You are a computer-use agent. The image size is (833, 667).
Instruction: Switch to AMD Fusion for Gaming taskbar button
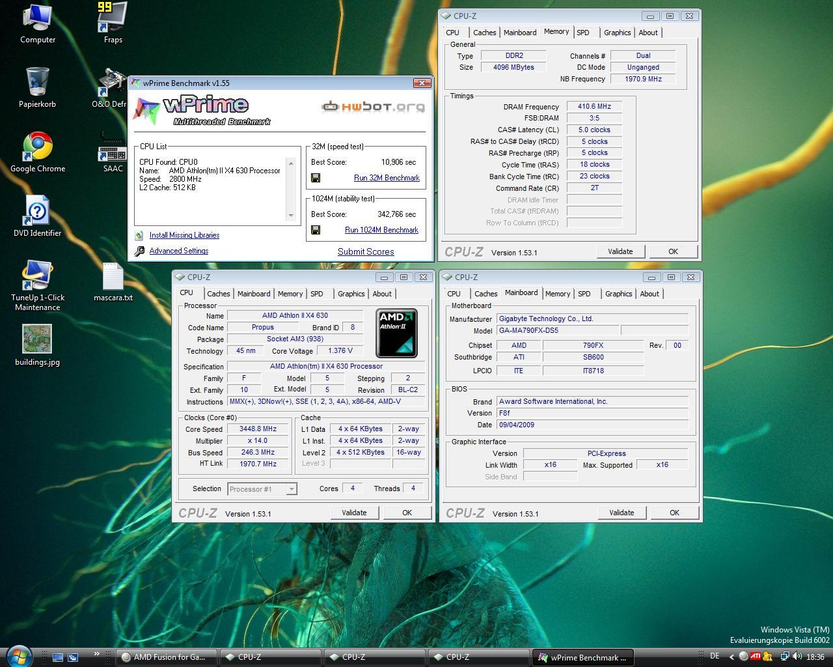pyautogui.click(x=166, y=657)
